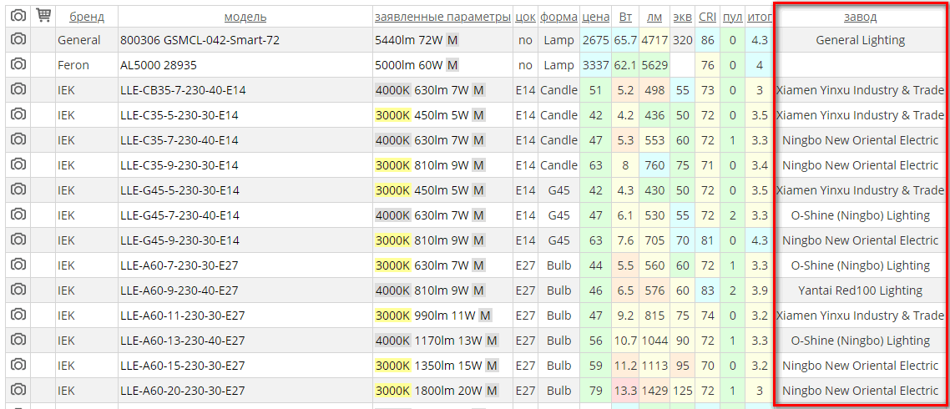The width and height of the screenshot is (950, 409).
Task: Open photo for LLE-A60-9-230-40-E27
Action: click(18, 290)
